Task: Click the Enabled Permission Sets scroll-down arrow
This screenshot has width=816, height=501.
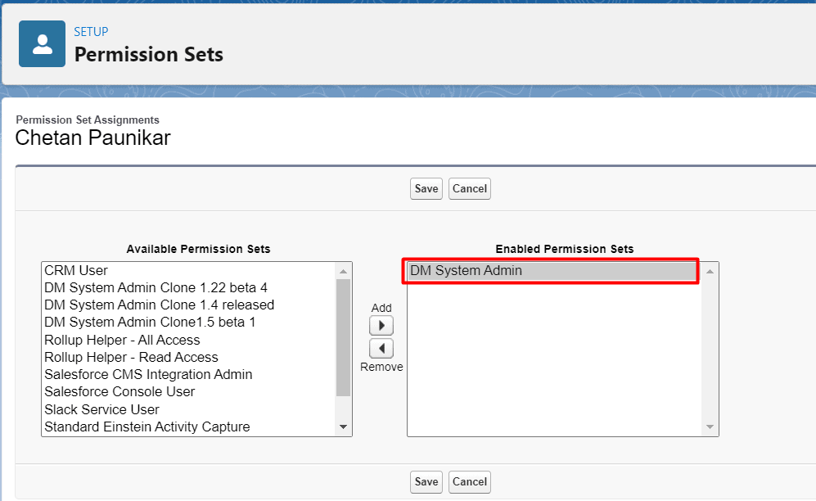Action: tap(710, 427)
